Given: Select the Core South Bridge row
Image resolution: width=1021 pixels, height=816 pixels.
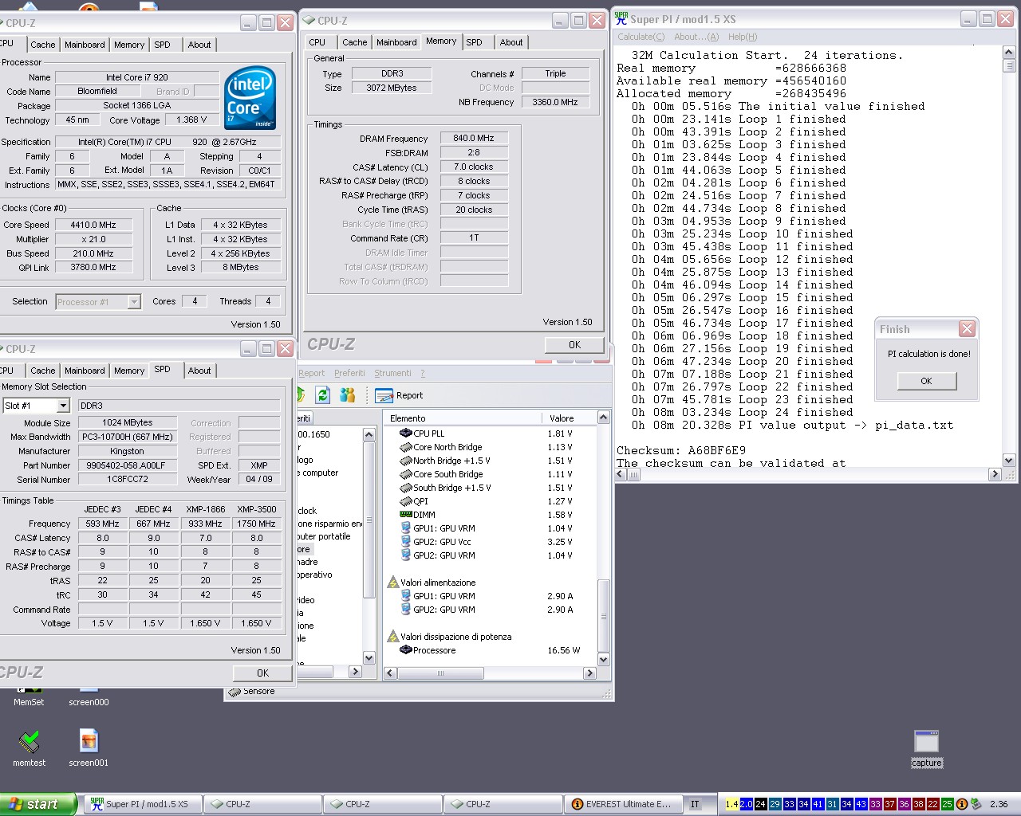Looking at the screenshot, I should pyautogui.click(x=490, y=474).
